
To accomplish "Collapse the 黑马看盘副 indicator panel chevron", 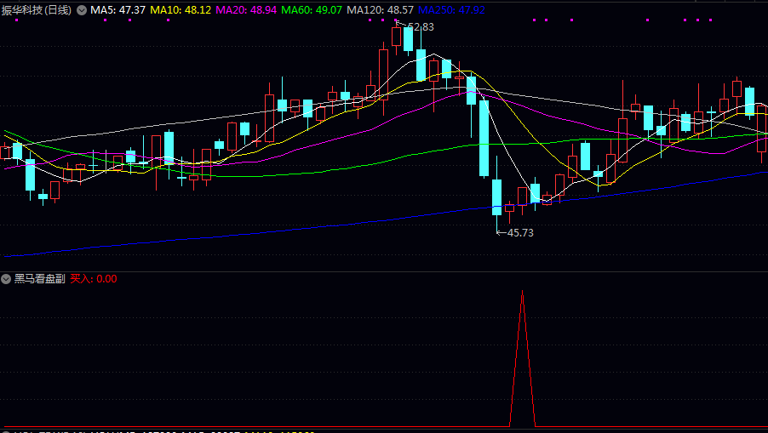I will 6,279.
